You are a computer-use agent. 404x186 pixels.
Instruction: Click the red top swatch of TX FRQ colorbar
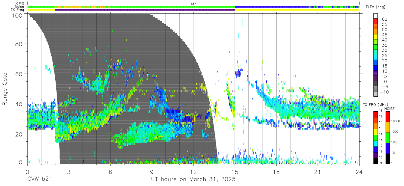[376, 114]
